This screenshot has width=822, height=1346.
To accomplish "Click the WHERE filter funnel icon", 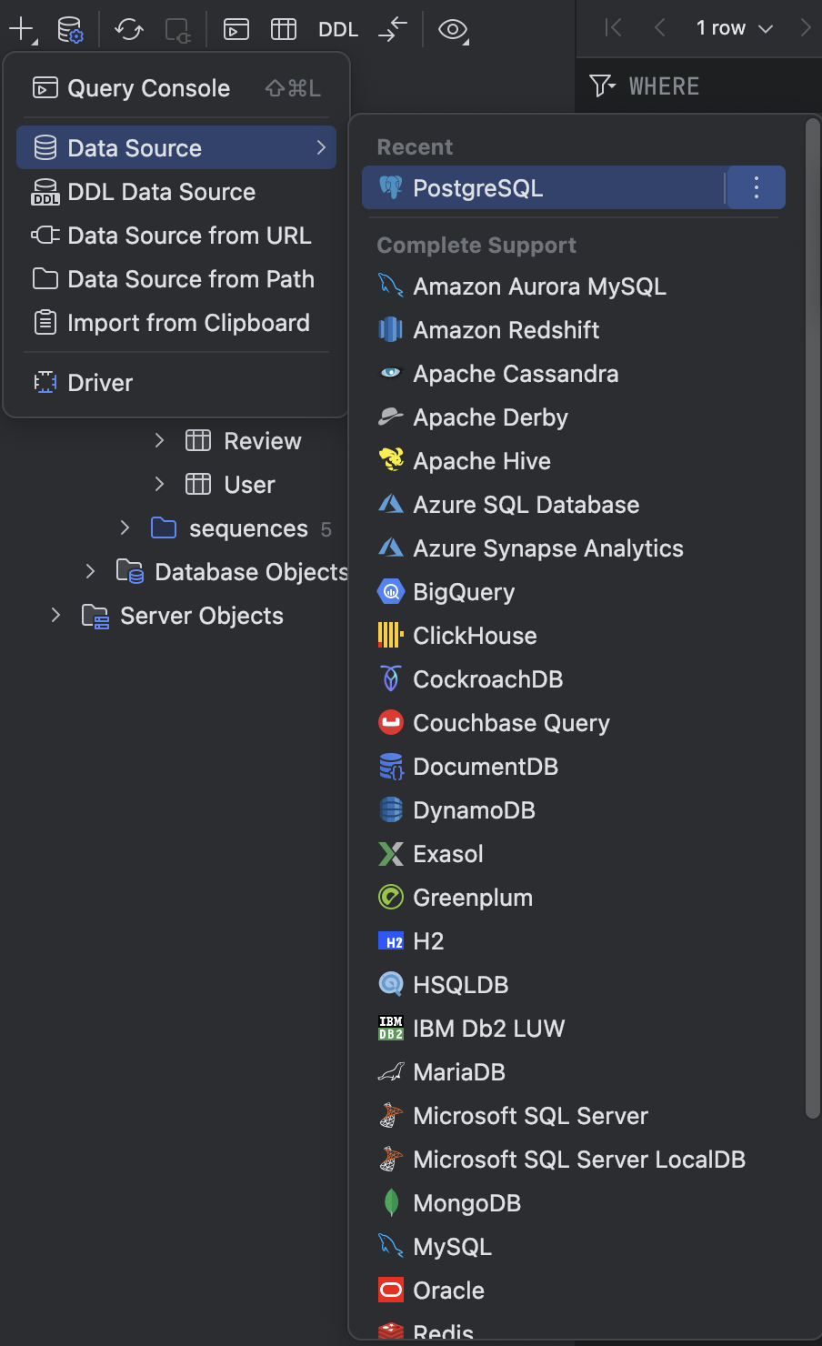I will point(602,86).
